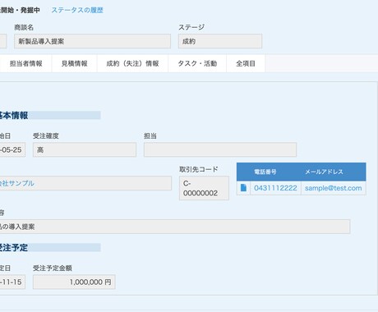
Task: Click the 取引先コード label
Action: (199, 169)
